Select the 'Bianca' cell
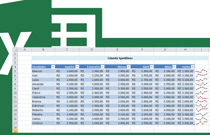Viewport: 210px width, 135px height. (x=43, y=102)
